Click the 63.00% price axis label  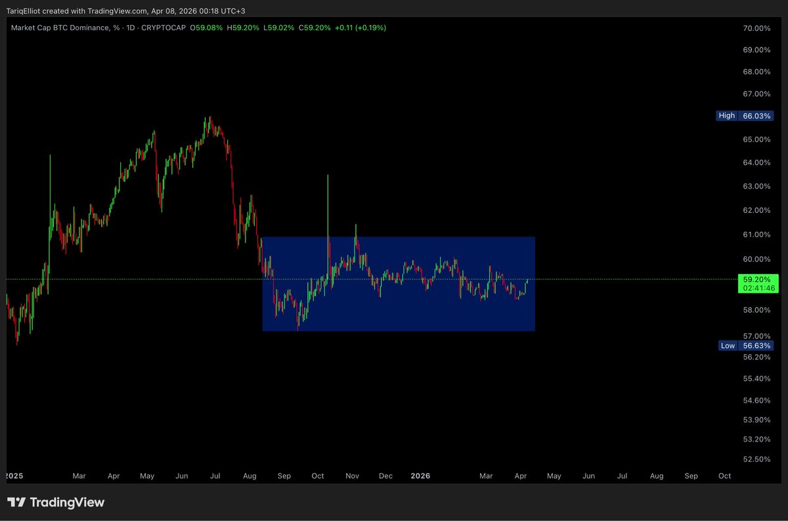[756, 186]
